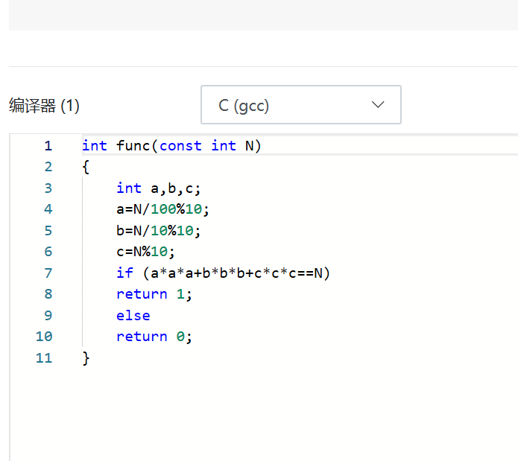
Task: Click the 编译器 (1) label
Action: 44,106
